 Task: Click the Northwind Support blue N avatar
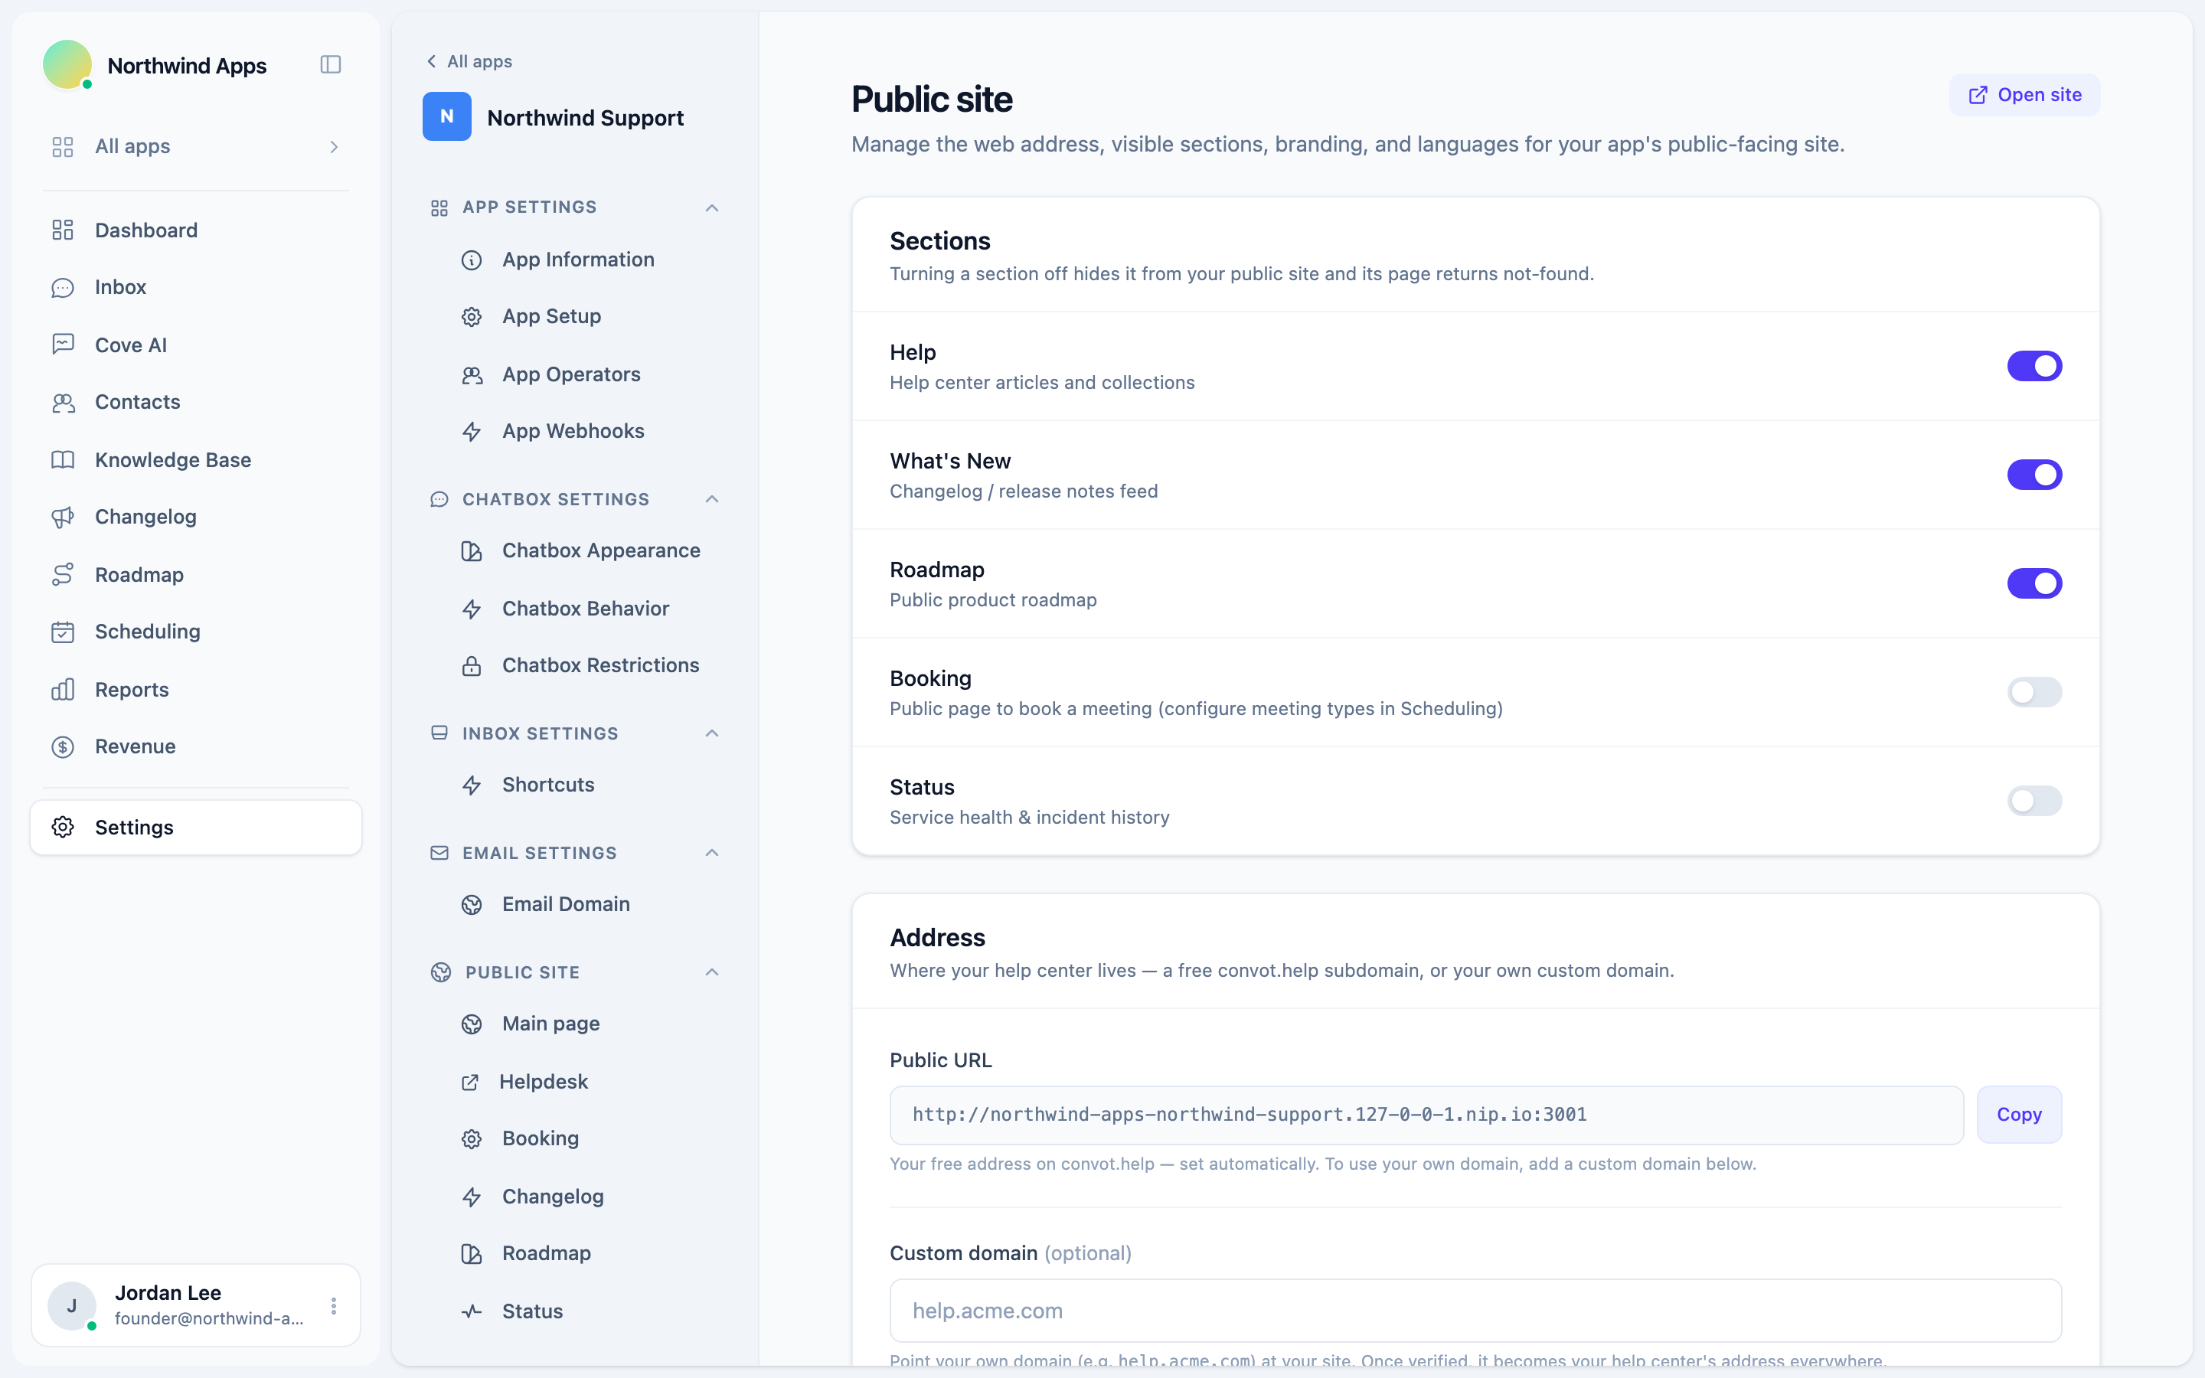tap(446, 116)
